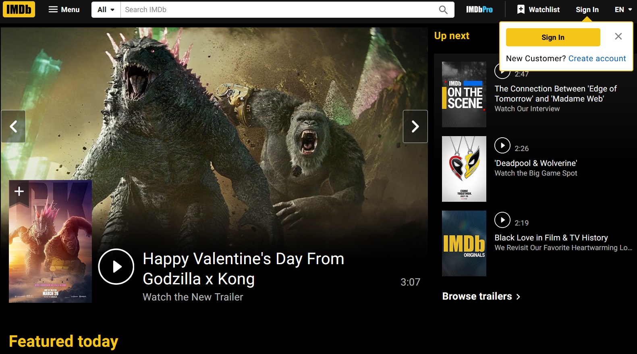The height and width of the screenshot is (354, 637).
Task: Click the magnifying glass search icon
Action: click(443, 9)
